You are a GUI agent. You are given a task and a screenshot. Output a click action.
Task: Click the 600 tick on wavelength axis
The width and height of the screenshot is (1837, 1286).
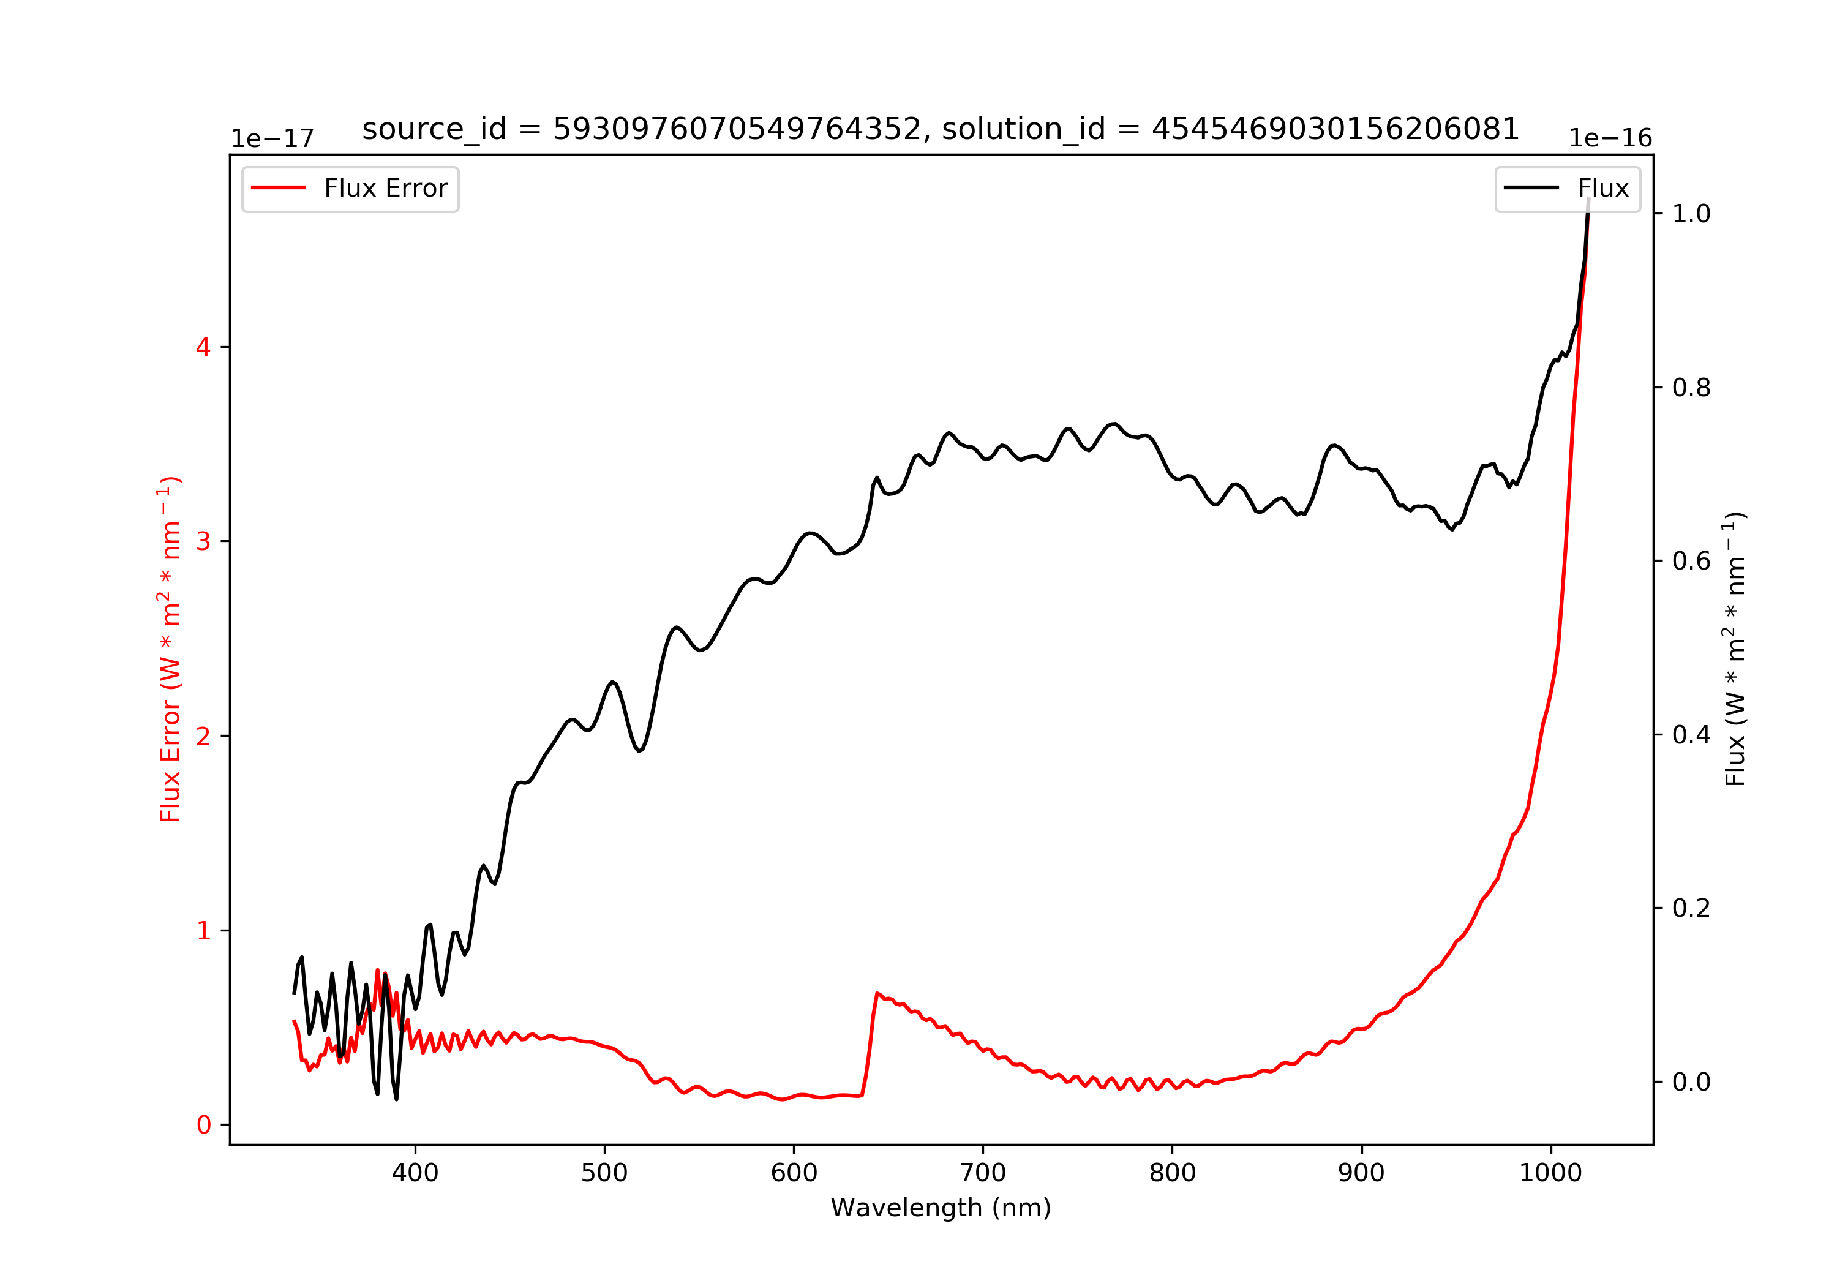pyautogui.click(x=794, y=1173)
